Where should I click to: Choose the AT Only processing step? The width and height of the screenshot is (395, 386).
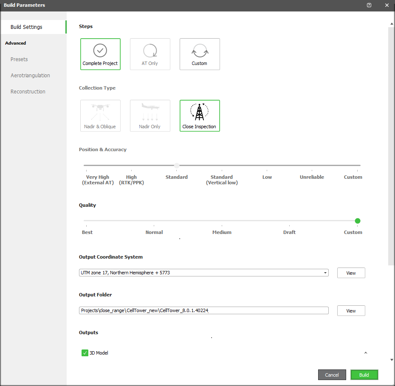click(150, 54)
